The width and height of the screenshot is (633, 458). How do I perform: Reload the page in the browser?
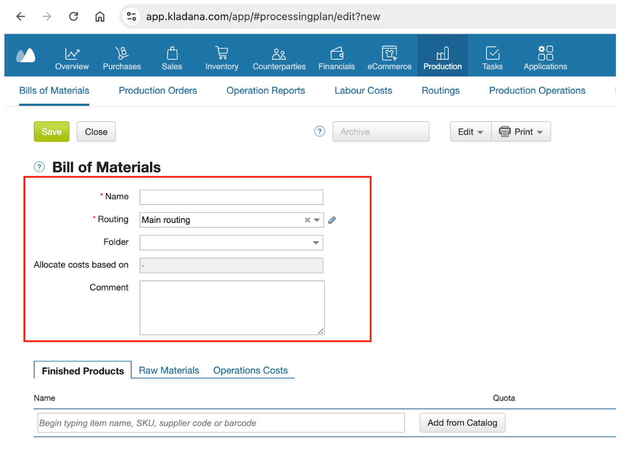coord(73,17)
